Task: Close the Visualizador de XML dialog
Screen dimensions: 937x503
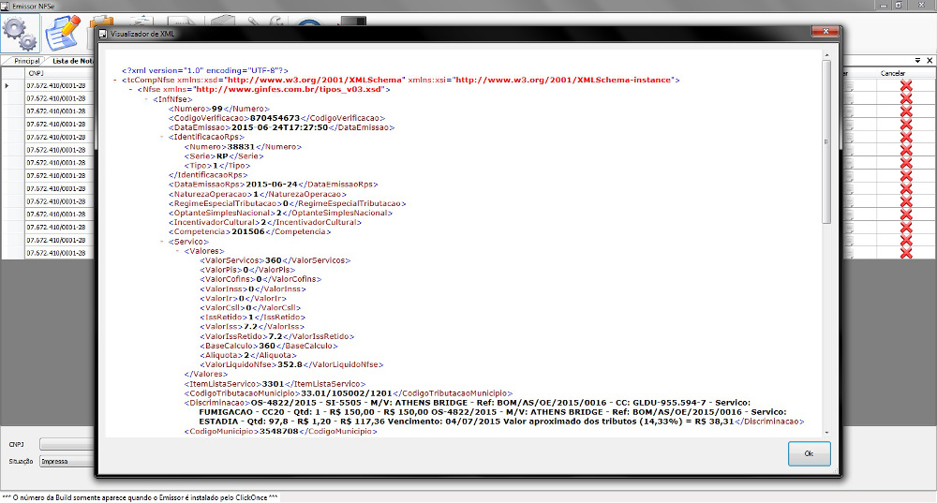Action: click(825, 32)
